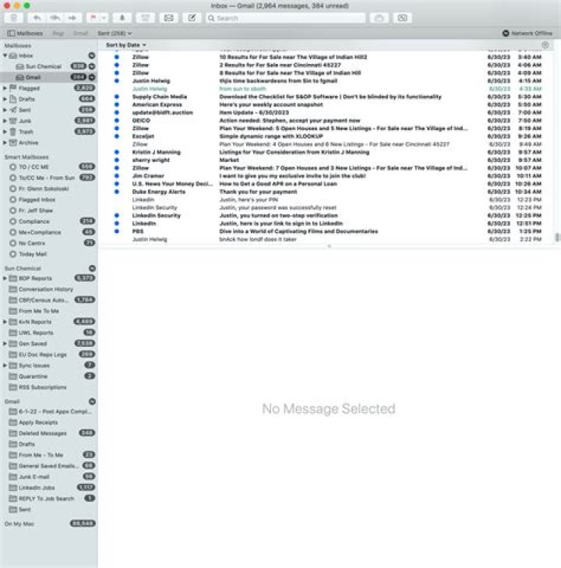Screen dimensions: 561x568
Task: Compose a new message with the pencil icon
Action: coord(192,18)
